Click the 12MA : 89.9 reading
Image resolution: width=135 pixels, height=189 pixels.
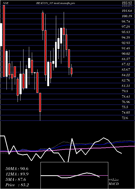[x=17, y=174]
